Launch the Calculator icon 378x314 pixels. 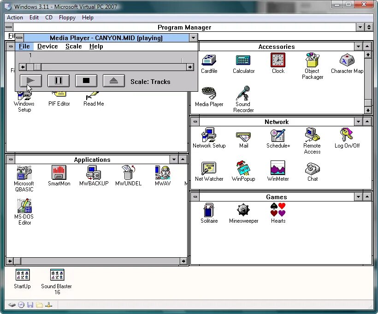coord(243,60)
